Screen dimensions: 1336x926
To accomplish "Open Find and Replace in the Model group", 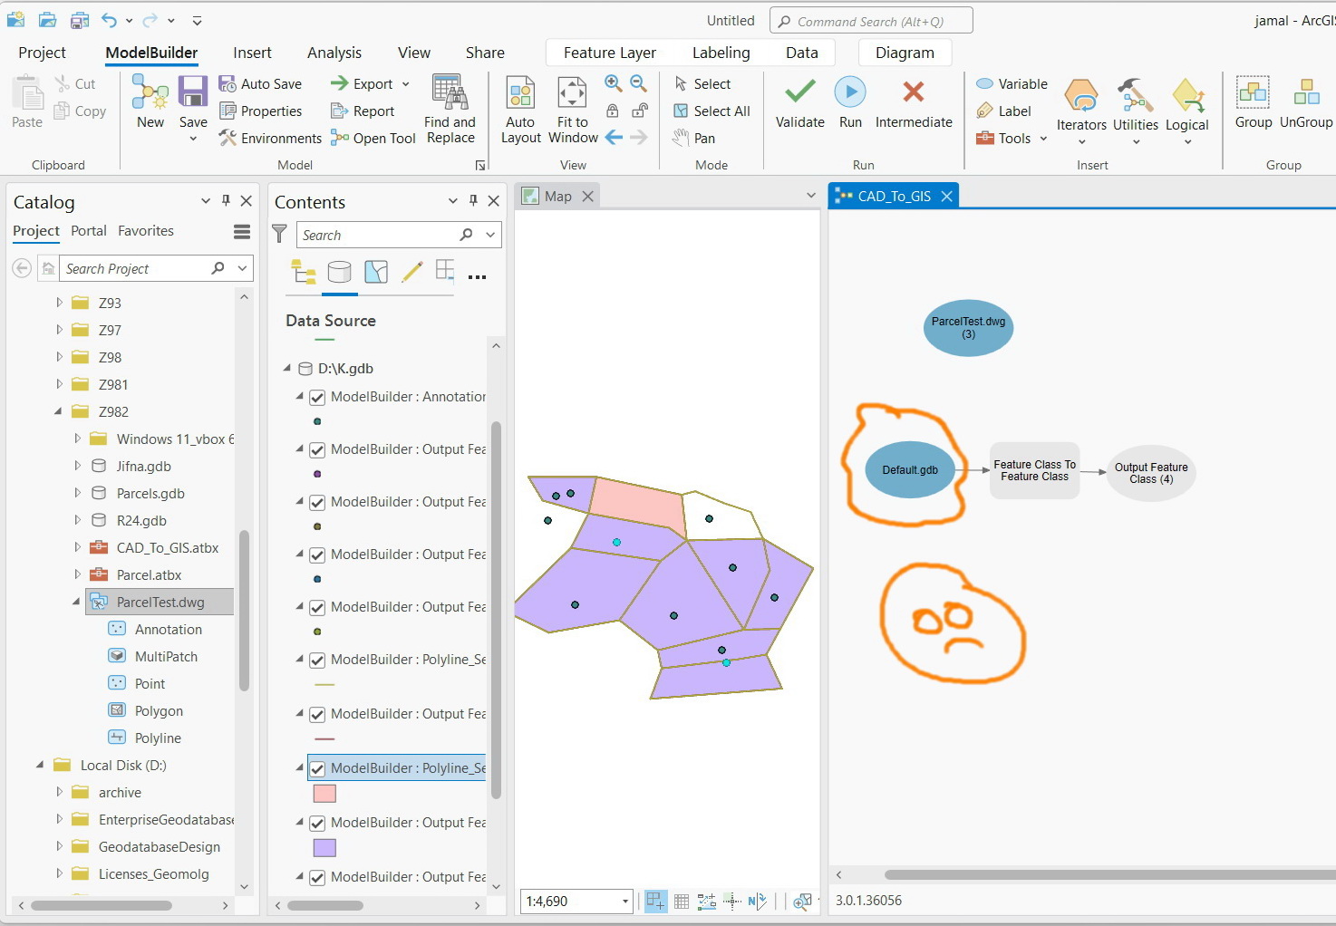I will tap(449, 107).
